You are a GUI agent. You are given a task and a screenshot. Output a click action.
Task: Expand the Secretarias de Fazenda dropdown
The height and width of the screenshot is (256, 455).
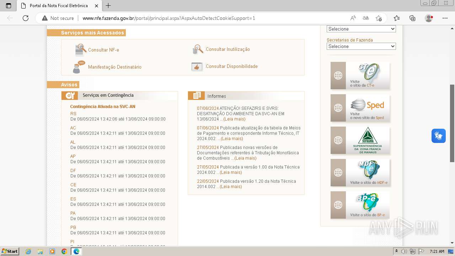tap(361, 46)
